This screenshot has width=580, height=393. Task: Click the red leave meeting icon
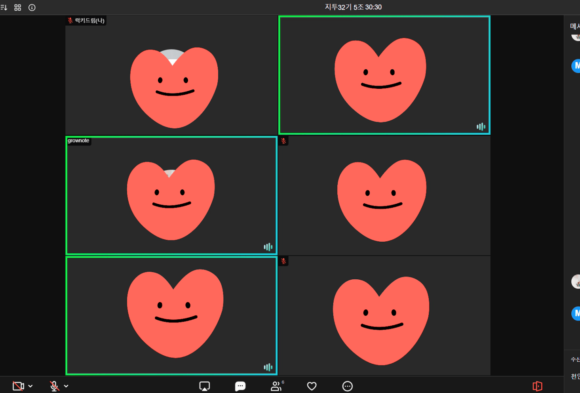click(x=537, y=386)
